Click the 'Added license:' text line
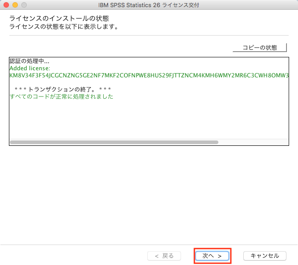Screen dimensions: 298x265 (30, 68)
